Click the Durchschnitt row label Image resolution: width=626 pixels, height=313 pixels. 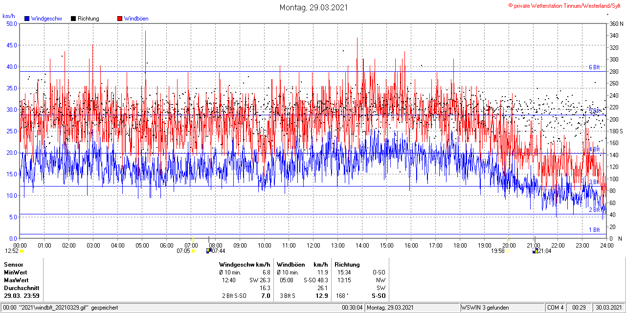[x=22, y=288]
